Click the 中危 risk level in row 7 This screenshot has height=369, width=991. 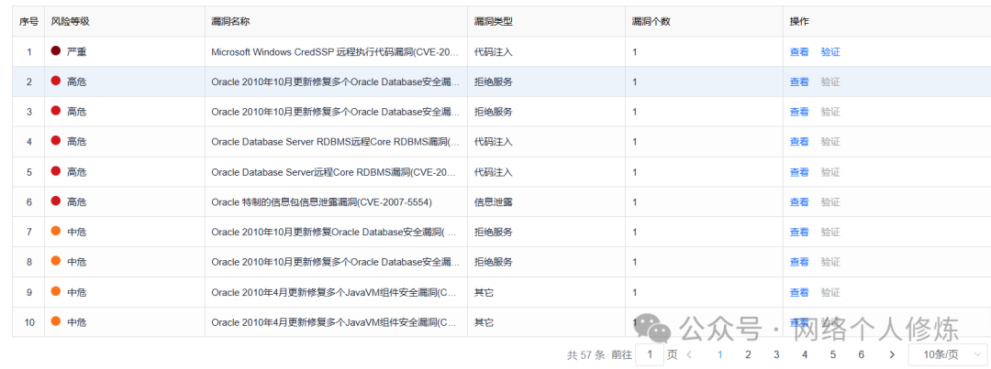pyautogui.click(x=76, y=233)
